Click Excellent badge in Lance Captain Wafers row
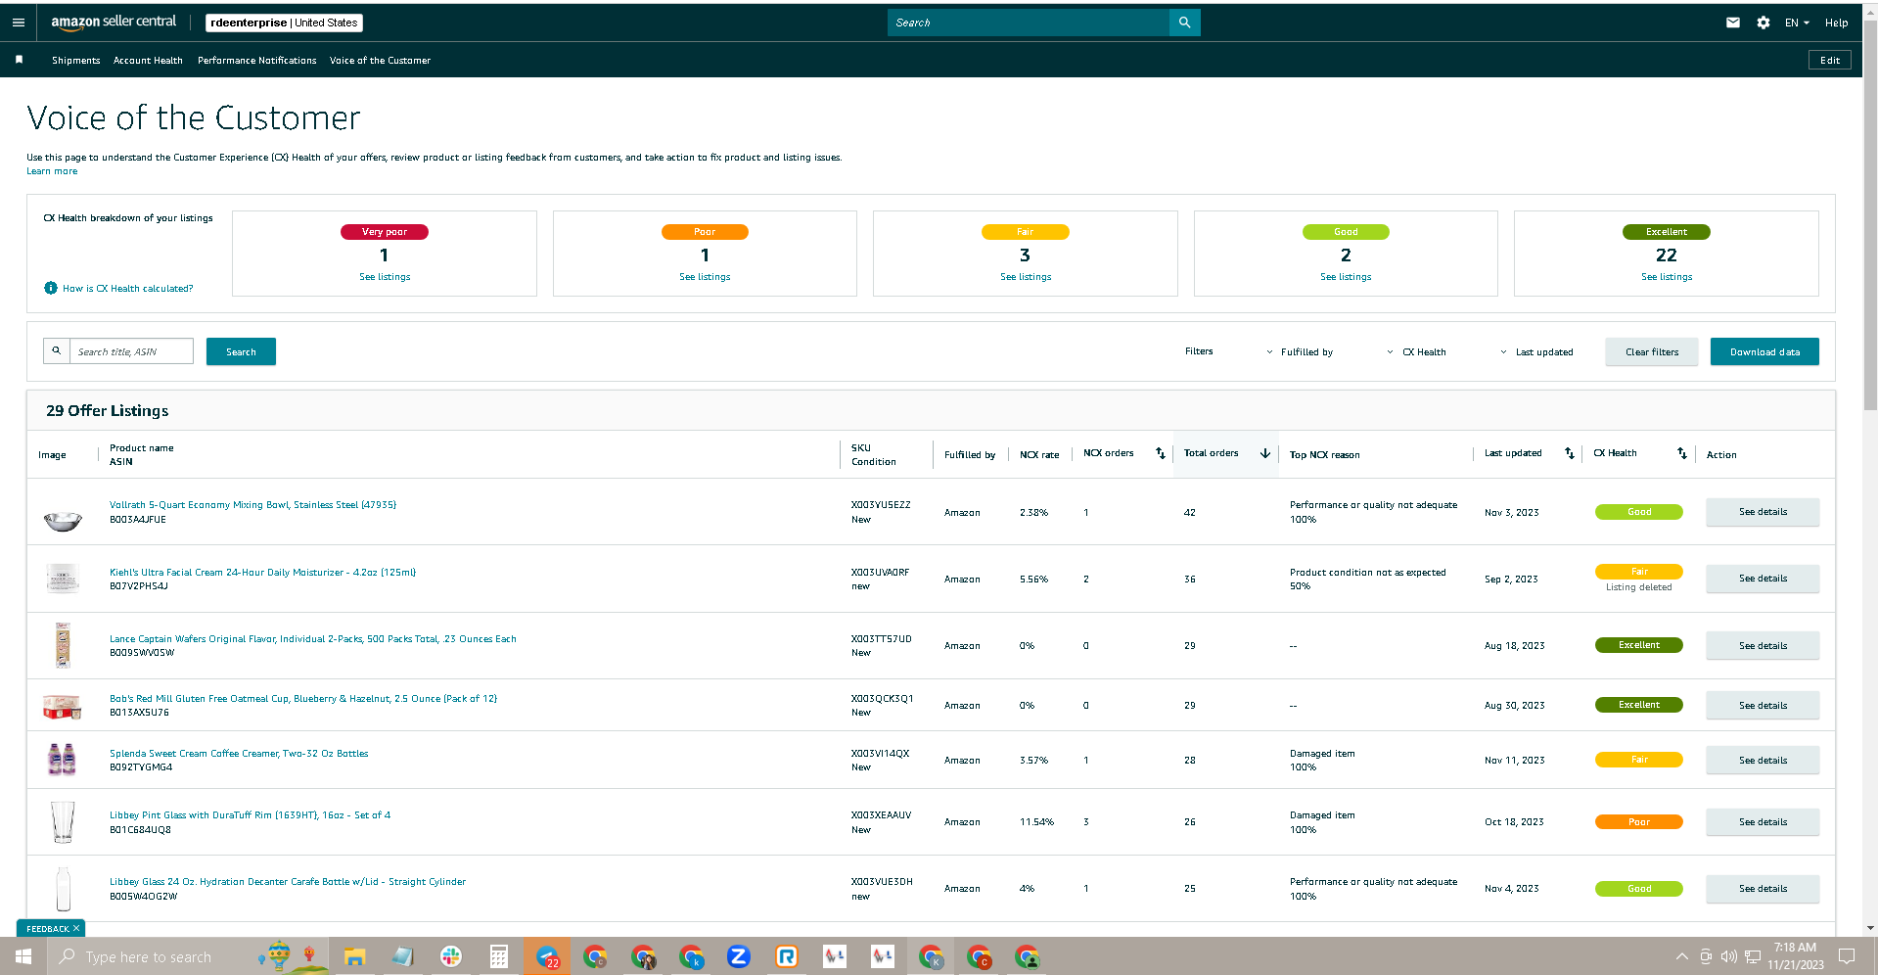Image resolution: width=1878 pixels, height=975 pixels. click(1638, 645)
